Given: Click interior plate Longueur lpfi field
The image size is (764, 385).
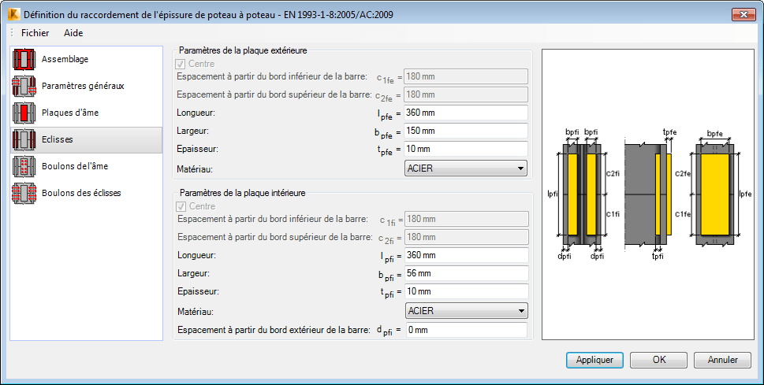Looking at the screenshot, I should coord(467,255).
